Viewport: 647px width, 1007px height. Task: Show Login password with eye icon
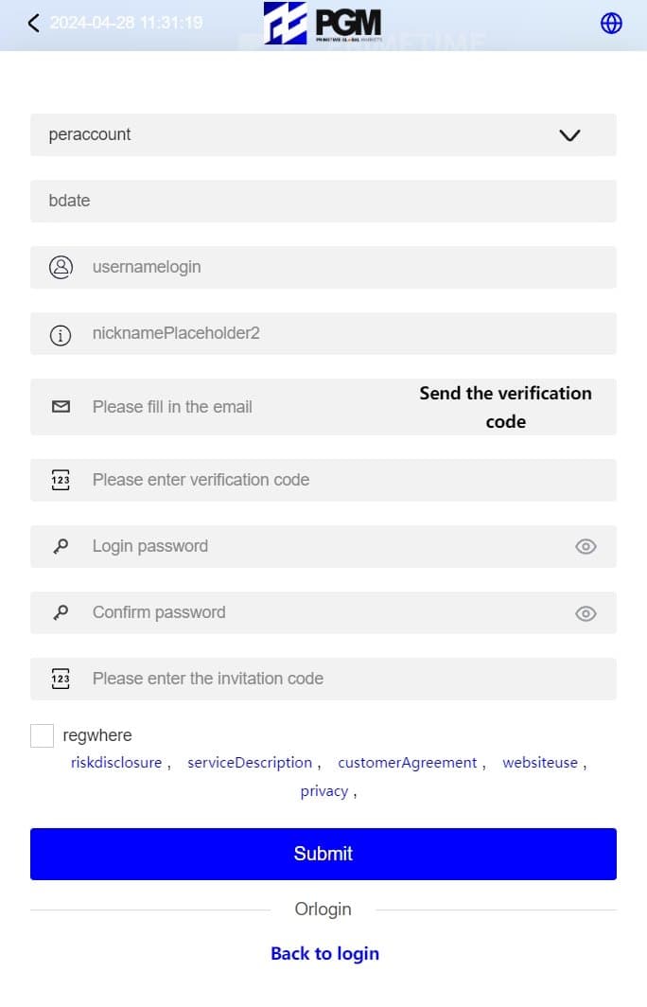pos(586,546)
